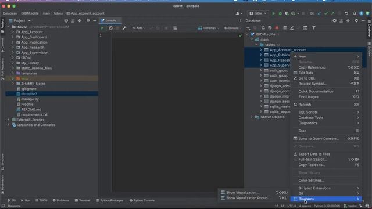Open the console session dropdown
The width and height of the screenshot is (372, 209).
pos(233,28)
